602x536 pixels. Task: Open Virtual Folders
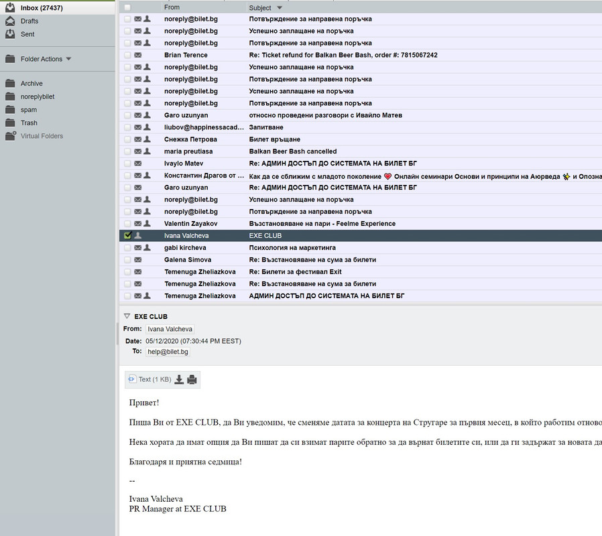tap(42, 136)
